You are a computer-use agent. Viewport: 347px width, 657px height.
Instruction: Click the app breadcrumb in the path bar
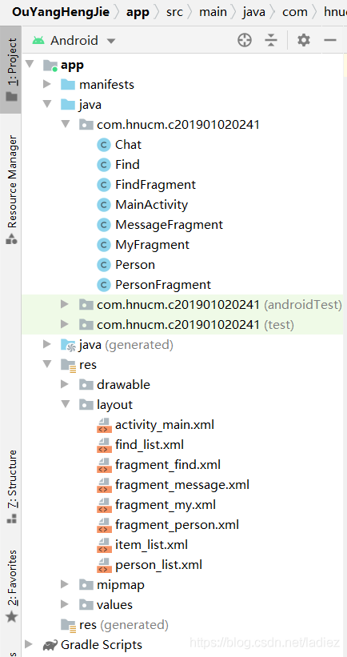pyautogui.click(x=138, y=12)
